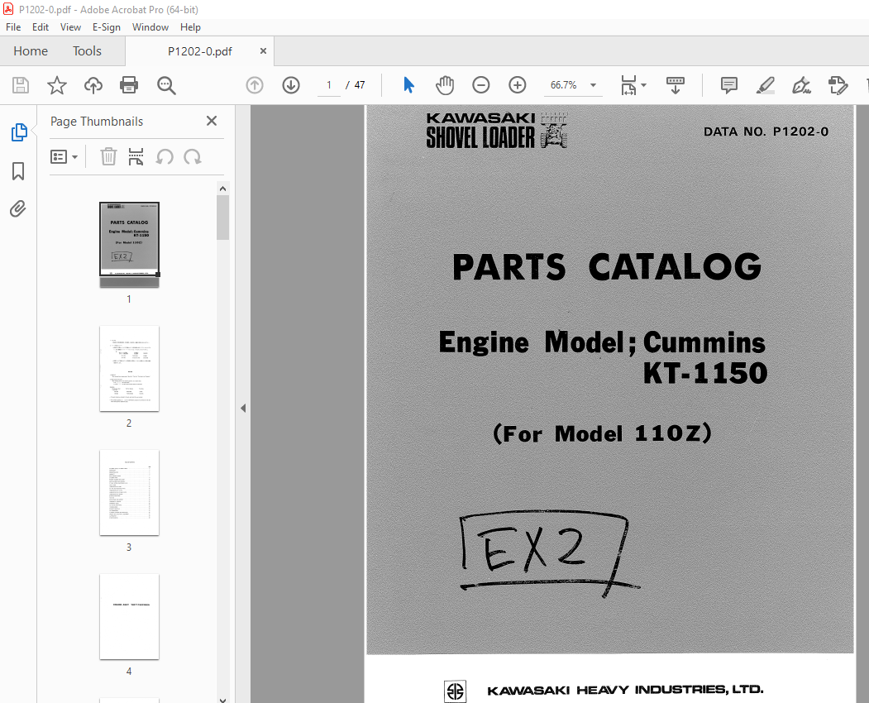Open the Edit menu
The width and height of the screenshot is (869, 703).
tap(41, 27)
